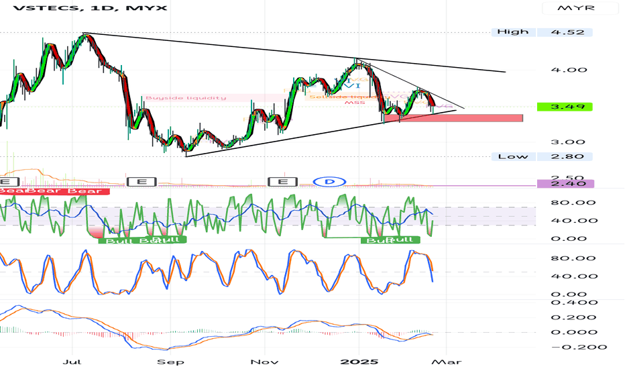Select the 'Buyside liquidity' zone label
Viewport: 625px width, 369px height.
[x=186, y=98]
